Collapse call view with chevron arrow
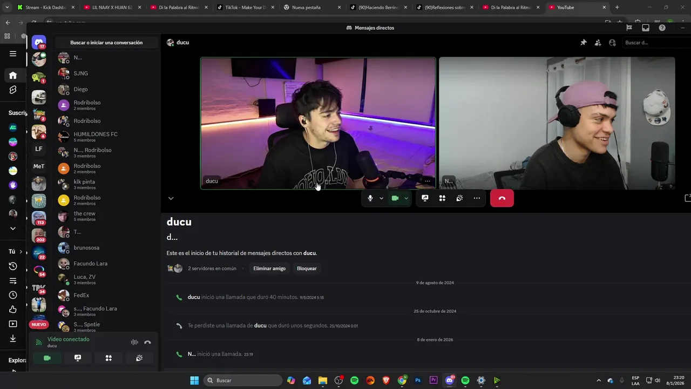The height and width of the screenshot is (389, 691). pos(171,198)
